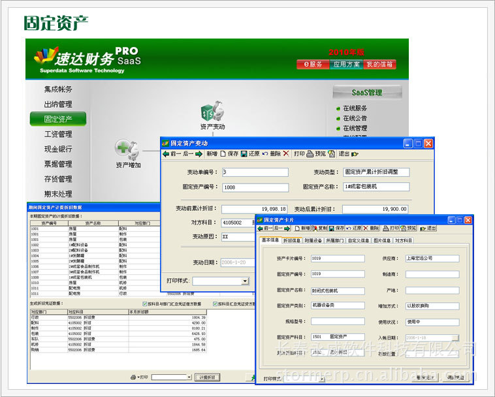Click the 变动类型 field 固定资产累计折旧调整
This screenshot has height=397, width=495.
[x=376, y=172]
